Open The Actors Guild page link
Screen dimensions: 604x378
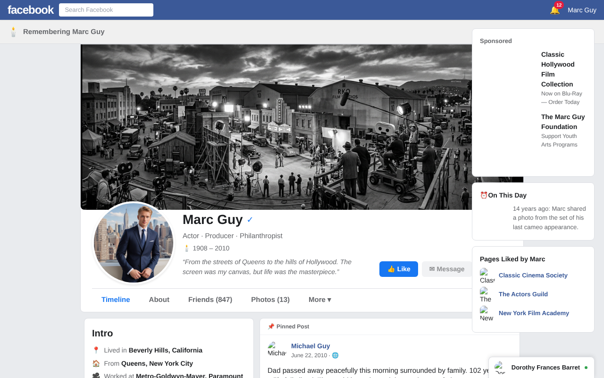pyautogui.click(x=523, y=294)
